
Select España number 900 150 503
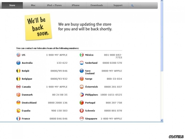click(59, 111)
